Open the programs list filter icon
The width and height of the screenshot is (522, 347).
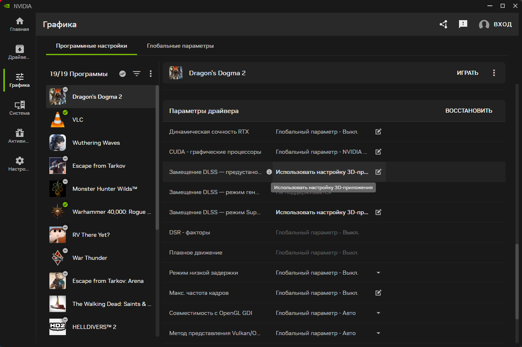137,74
